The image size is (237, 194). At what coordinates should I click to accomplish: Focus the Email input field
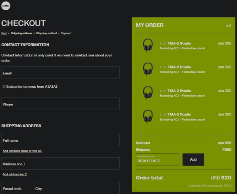60,73
